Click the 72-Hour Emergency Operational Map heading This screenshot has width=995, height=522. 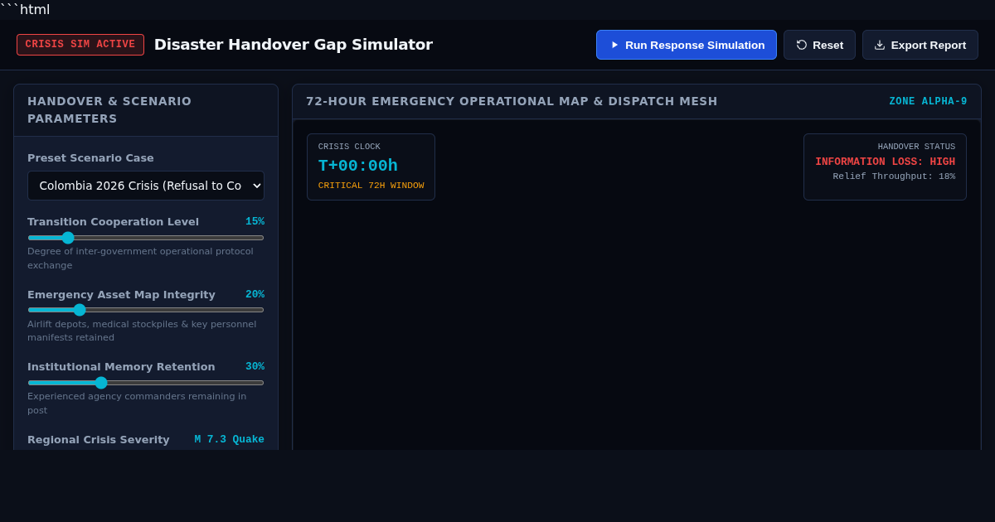click(512, 101)
